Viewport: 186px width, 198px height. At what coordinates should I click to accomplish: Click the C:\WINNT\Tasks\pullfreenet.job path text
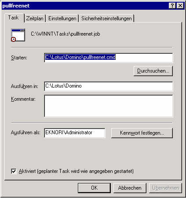(66, 34)
